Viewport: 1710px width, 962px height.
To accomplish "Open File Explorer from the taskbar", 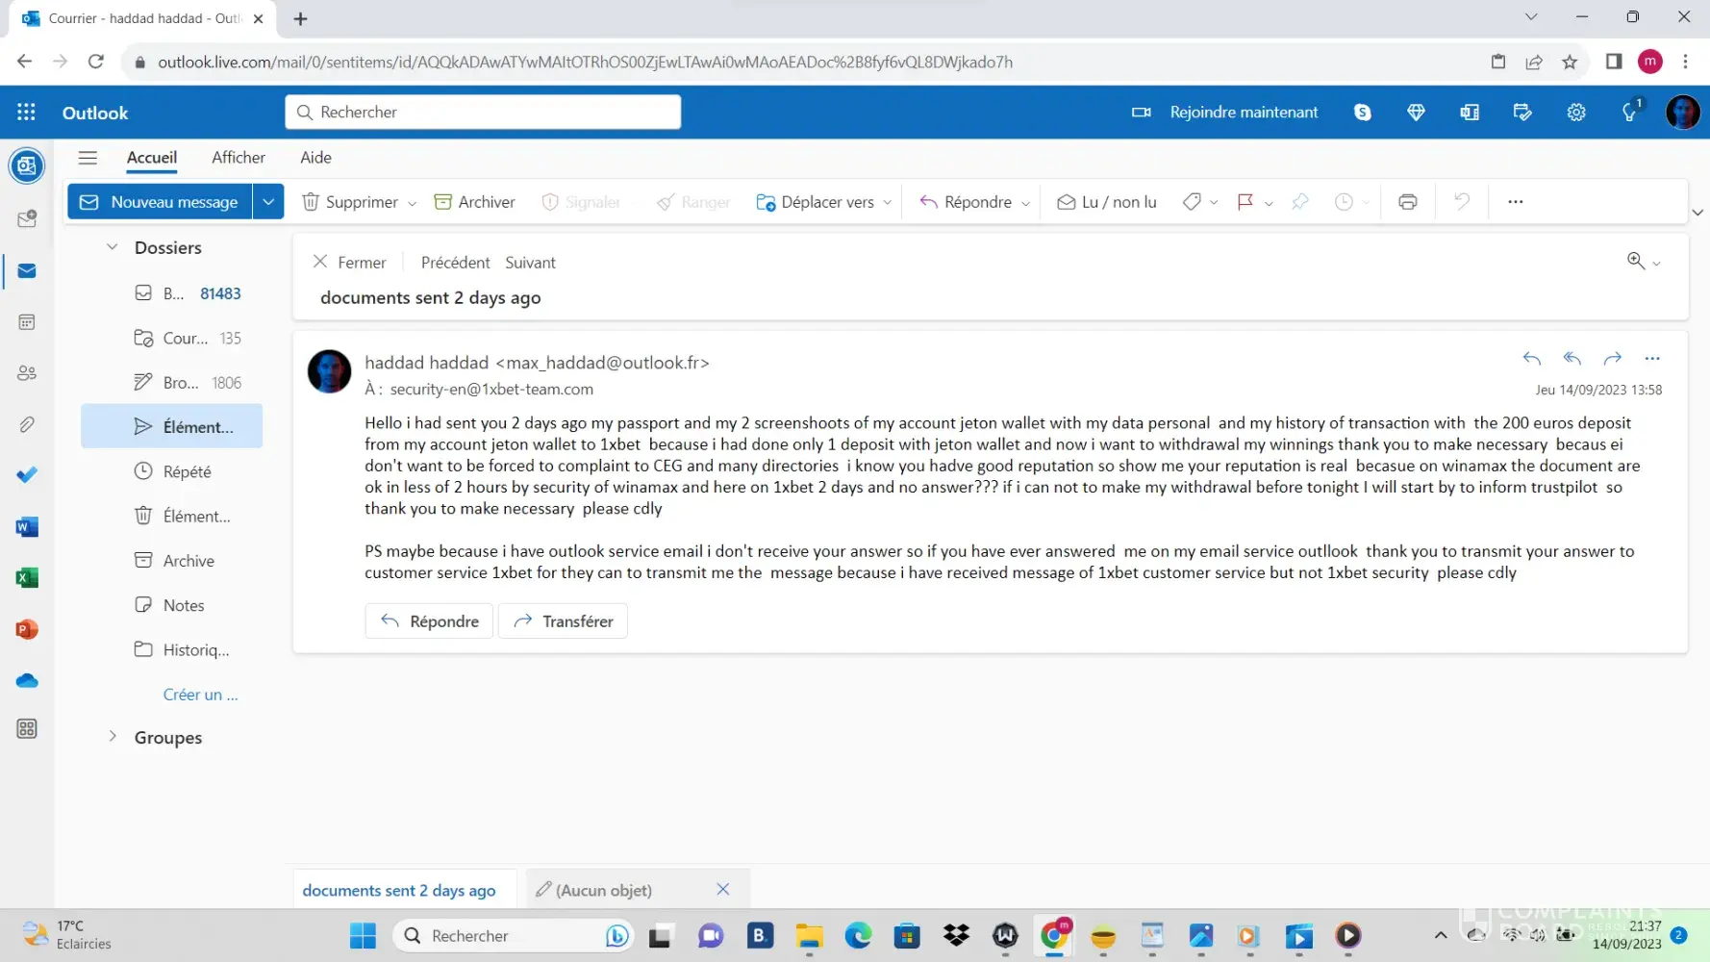I will (809, 936).
